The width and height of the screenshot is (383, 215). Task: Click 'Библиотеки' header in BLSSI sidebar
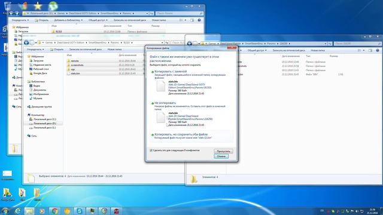click(38, 81)
